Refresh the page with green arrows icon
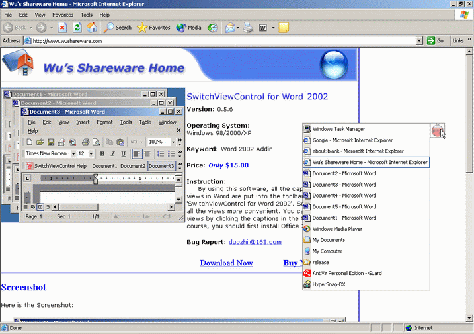The height and width of the screenshot is (334, 474). point(77,28)
